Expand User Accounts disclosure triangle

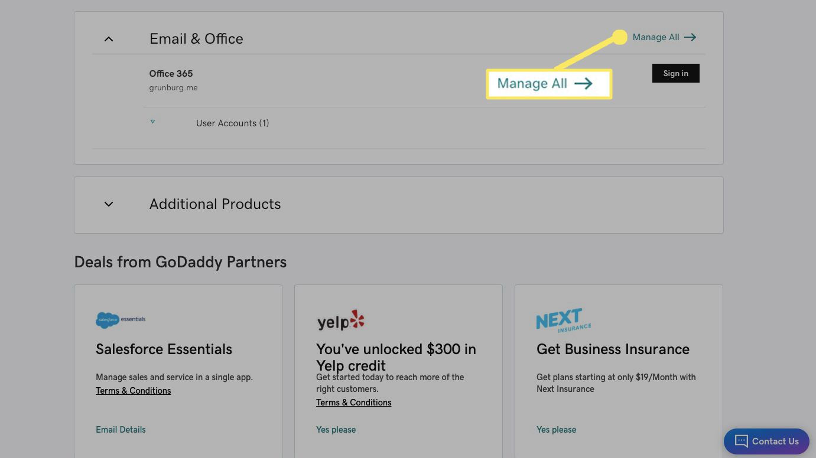[x=152, y=122]
